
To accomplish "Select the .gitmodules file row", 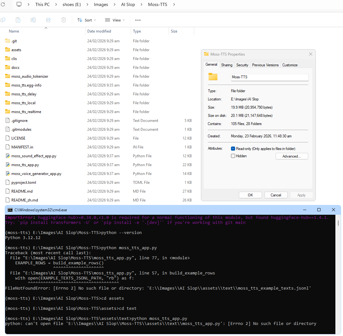I will 98,129.
